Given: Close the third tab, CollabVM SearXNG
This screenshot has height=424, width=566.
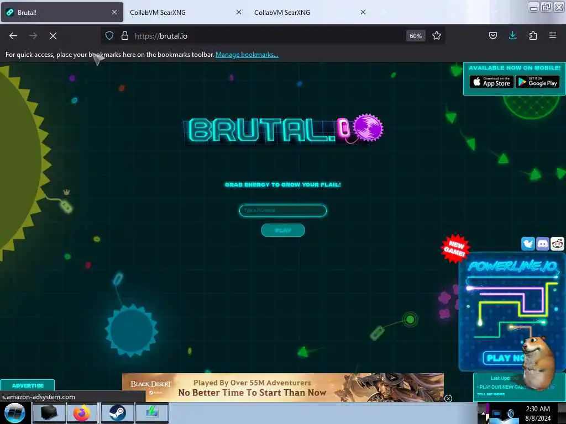Looking at the screenshot, I should click(363, 12).
